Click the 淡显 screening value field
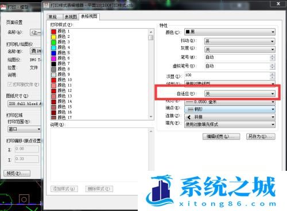This screenshot has width=287, height=211. (x=227, y=76)
